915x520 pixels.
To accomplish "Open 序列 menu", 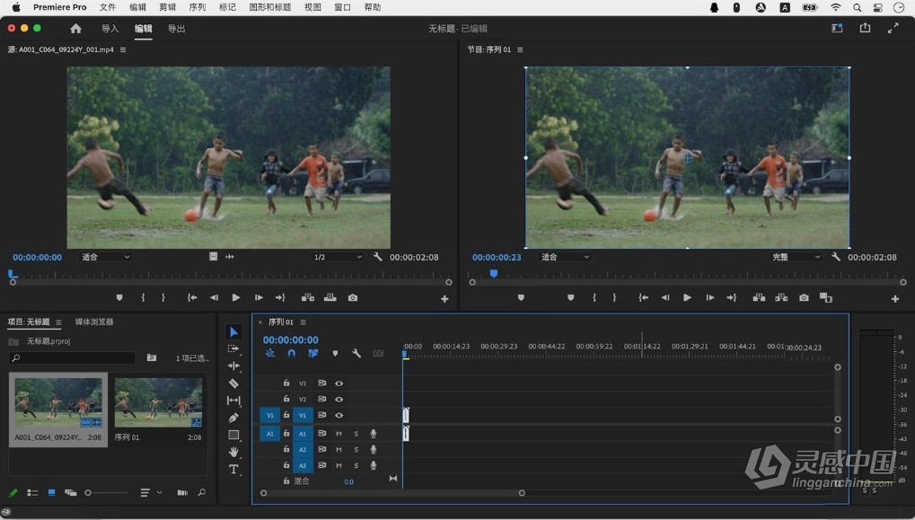I will coord(198,7).
